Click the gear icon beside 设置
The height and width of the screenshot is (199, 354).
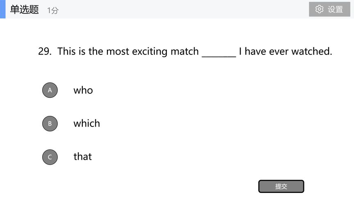coord(319,9)
